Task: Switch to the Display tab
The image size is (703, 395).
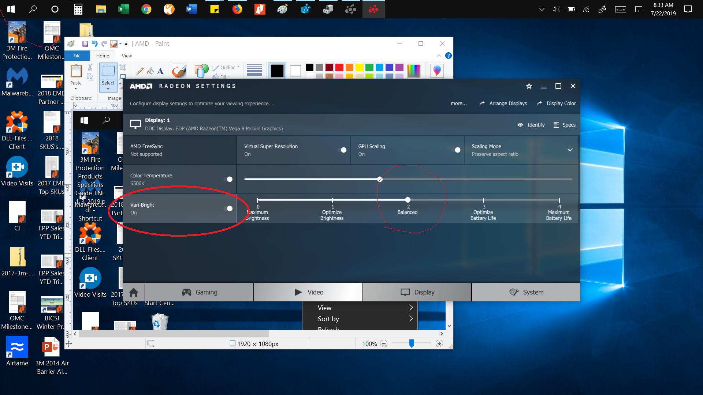Action: 417,292
